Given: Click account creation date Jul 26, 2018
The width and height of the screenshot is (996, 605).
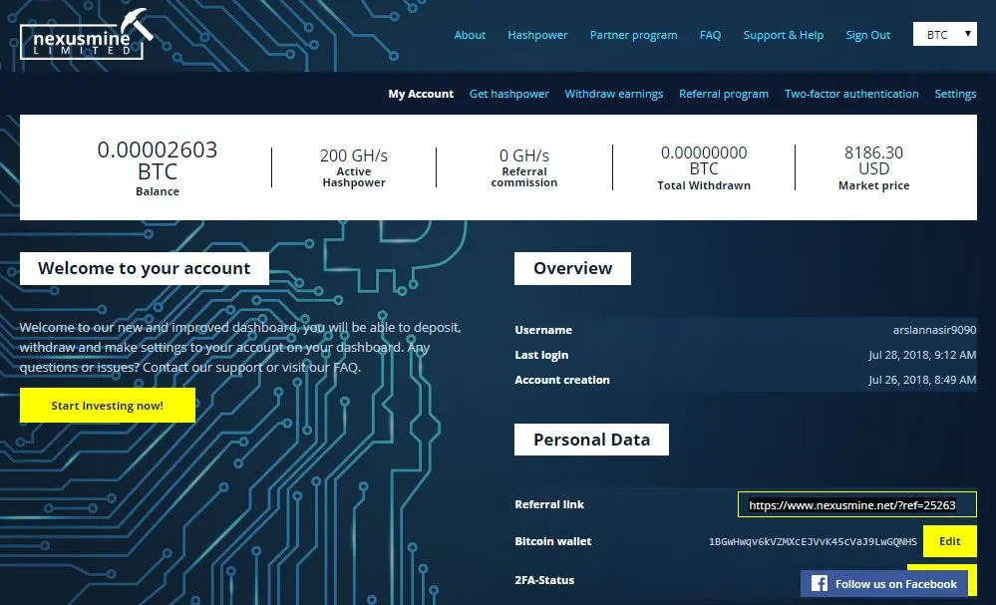Looking at the screenshot, I should 922,380.
